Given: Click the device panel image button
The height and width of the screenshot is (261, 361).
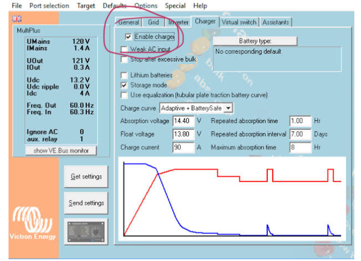Looking at the screenshot, I should point(86,231).
